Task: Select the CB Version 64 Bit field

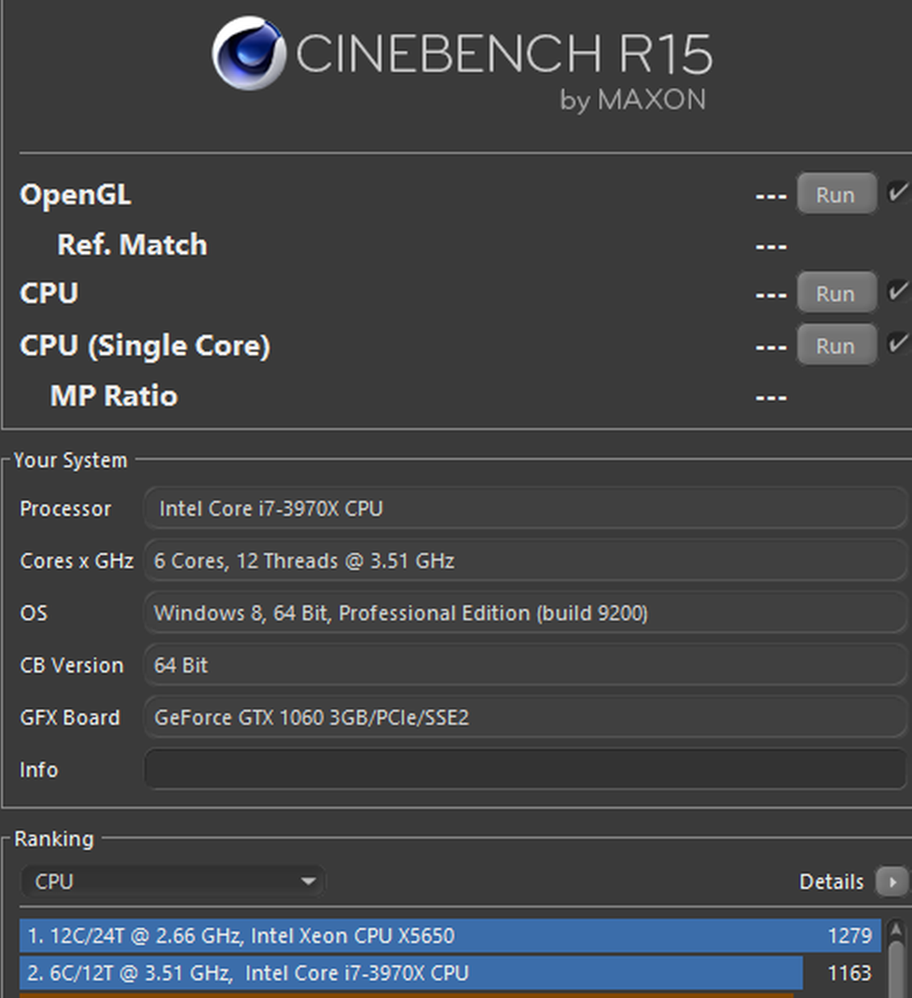Action: coord(526,664)
